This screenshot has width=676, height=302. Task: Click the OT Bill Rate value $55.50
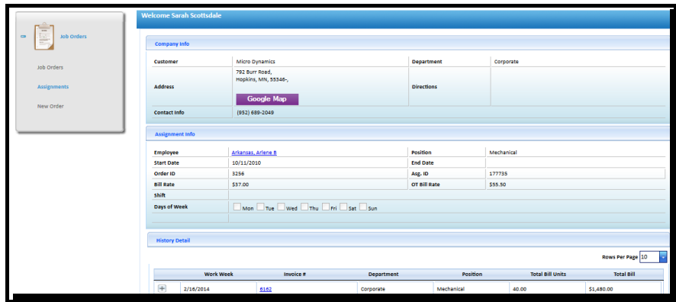click(x=497, y=185)
